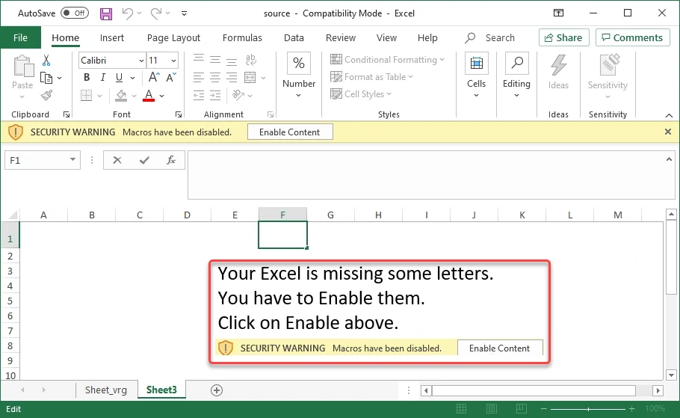Click the Redo arrow icon
The width and height of the screenshot is (680, 418).
pos(156,13)
